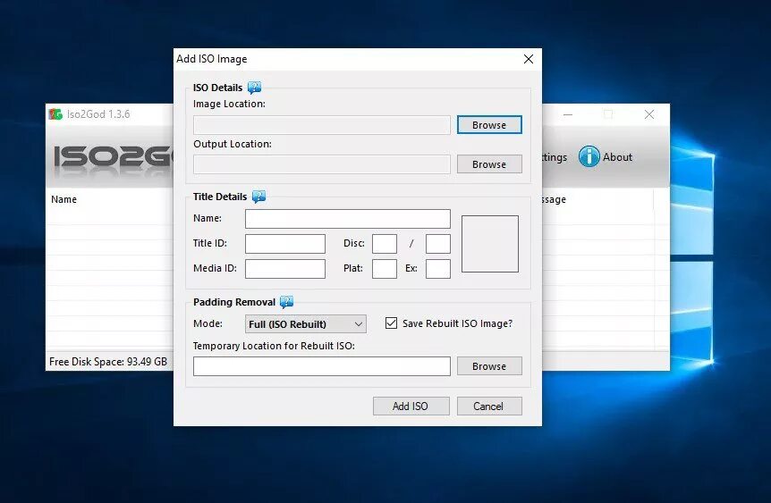This screenshot has width=771, height=503.
Task: Open the Padding Removal help icon
Action: coord(287,302)
